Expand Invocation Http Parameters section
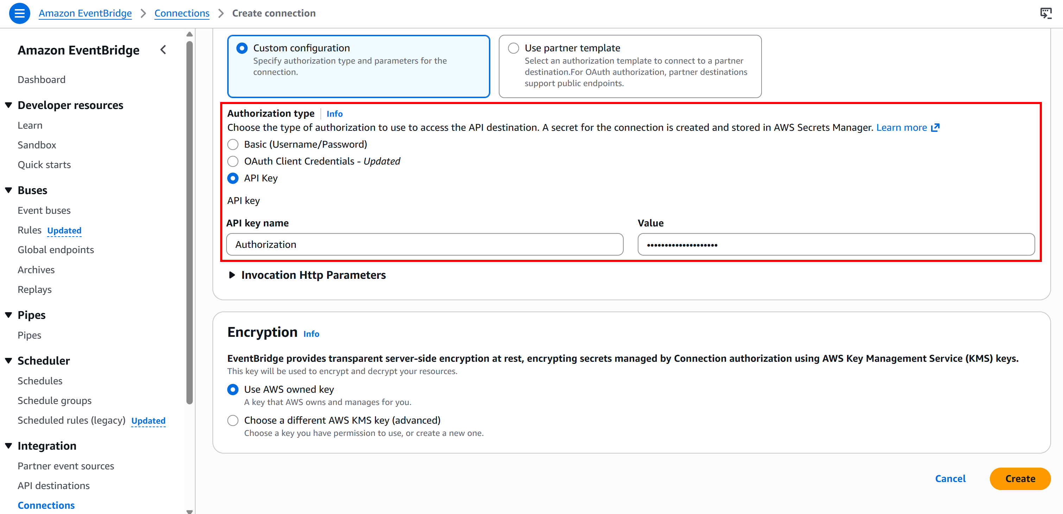Screen dimensions: 1063x514 (x=232, y=275)
